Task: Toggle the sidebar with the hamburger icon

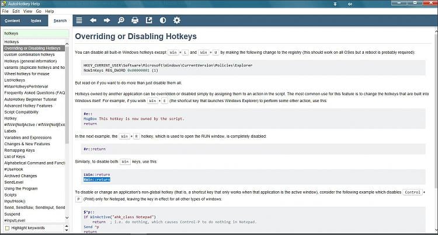Action: click(79, 20)
